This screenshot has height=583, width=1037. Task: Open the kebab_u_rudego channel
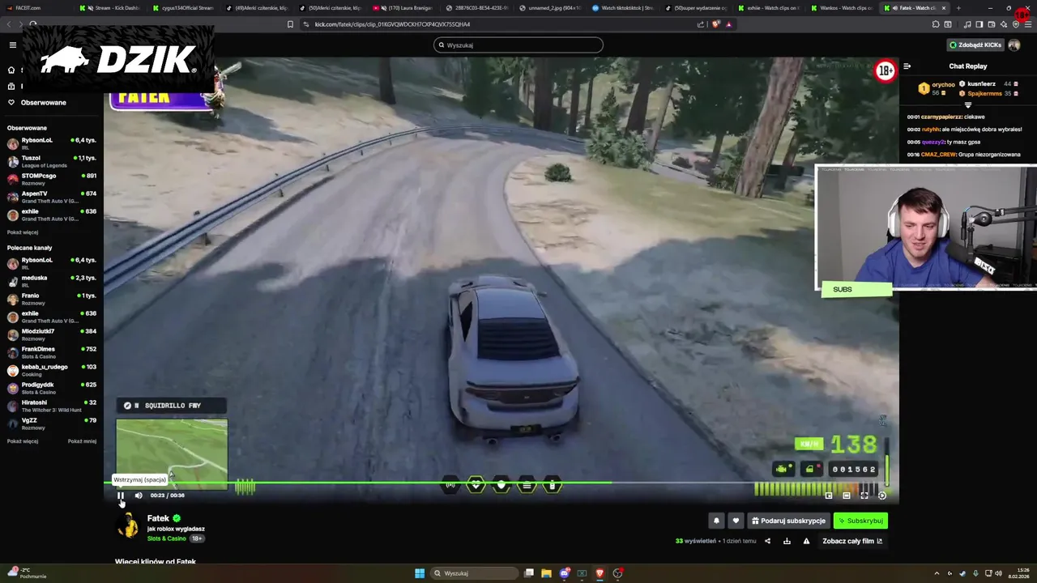[52, 371]
